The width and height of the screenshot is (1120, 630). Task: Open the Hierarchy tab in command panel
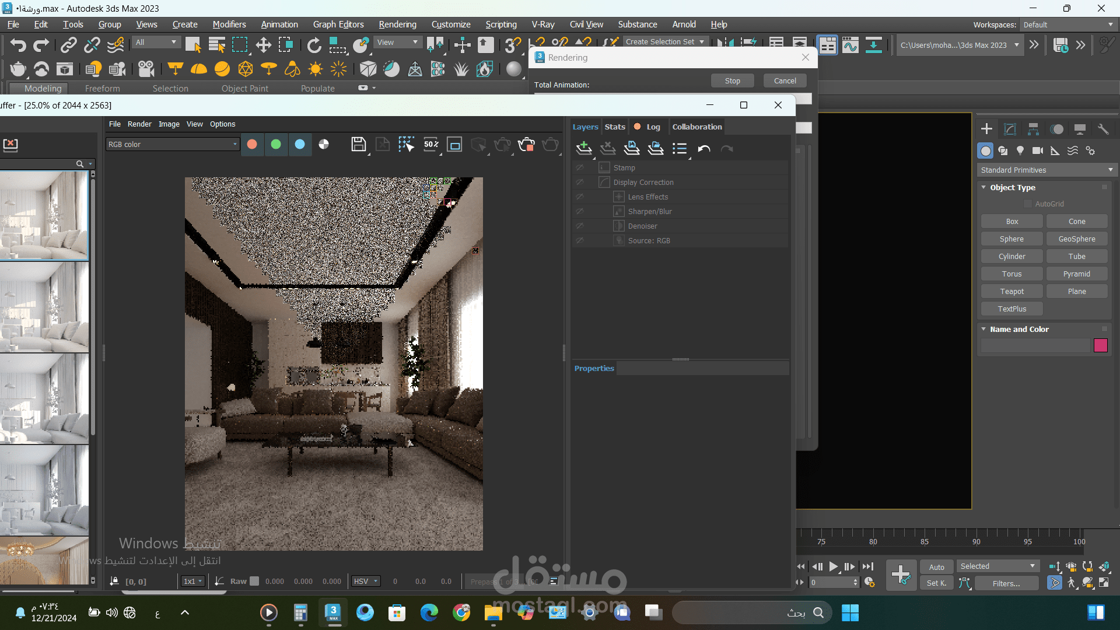pos(1033,129)
